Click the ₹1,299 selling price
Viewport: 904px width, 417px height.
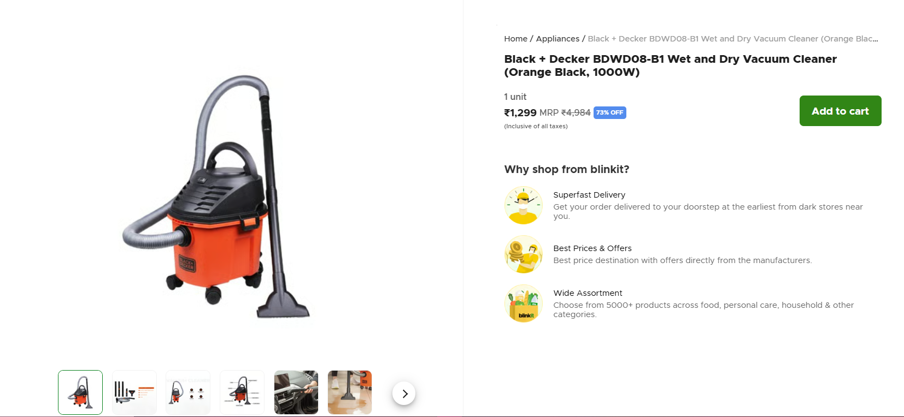click(x=520, y=113)
